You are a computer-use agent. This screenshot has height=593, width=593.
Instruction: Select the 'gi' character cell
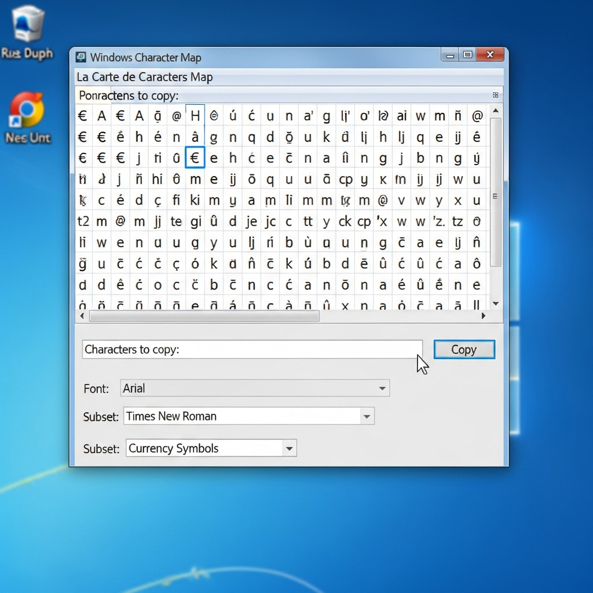click(195, 221)
